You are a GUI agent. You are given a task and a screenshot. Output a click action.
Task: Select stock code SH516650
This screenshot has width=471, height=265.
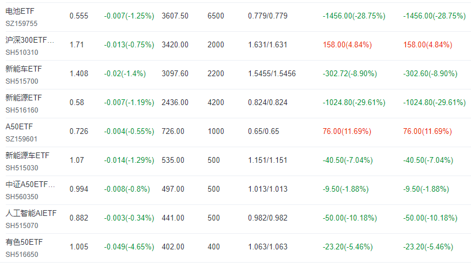[x=22, y=255]
